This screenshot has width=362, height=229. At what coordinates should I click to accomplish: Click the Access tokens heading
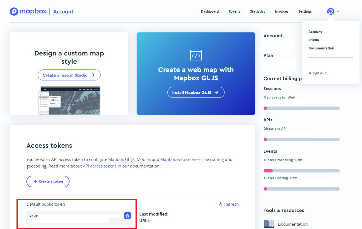point(49,146)
